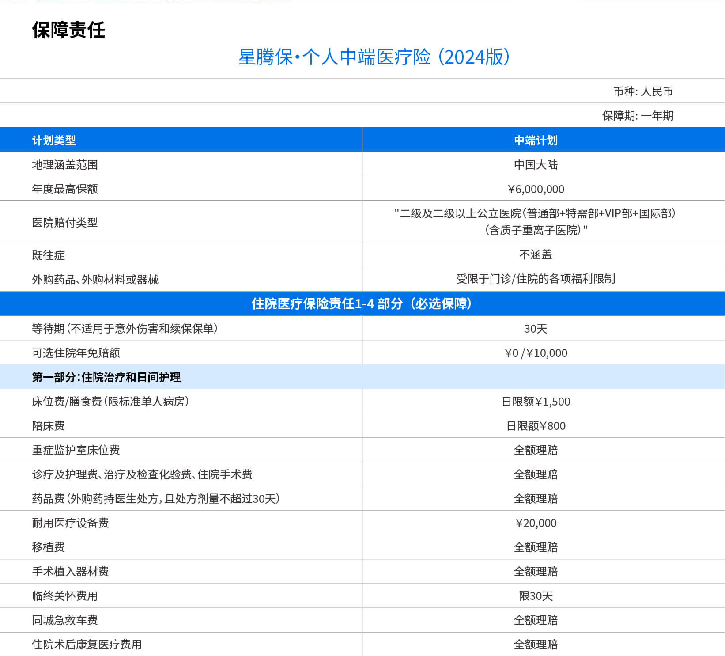Click the section banner 住院医疗保险责任1-4 部分
725x656 pixels.
[x=362, y=303]
